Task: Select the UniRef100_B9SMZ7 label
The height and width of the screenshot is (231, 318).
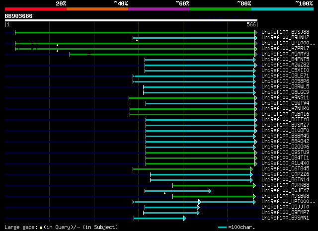Action: [x=285, y=125]
